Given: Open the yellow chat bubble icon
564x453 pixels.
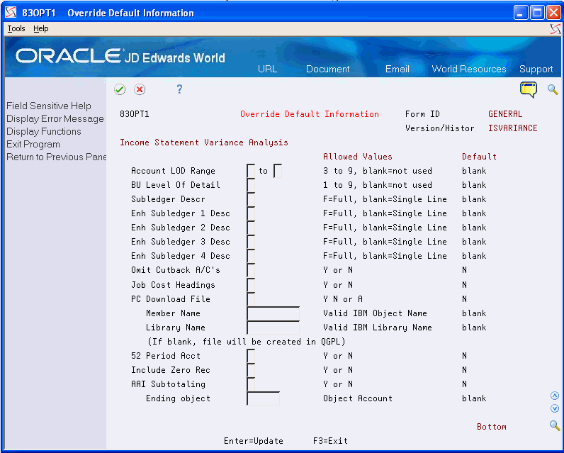Looking at the screenshot, I should (x=529, y=89).
